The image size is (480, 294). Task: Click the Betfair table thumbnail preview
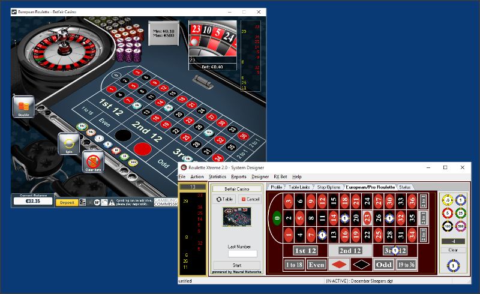237,217
